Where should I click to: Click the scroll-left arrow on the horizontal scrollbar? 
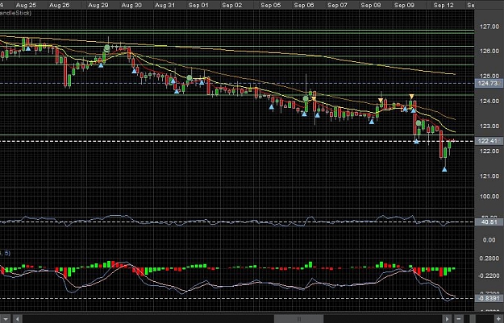(18, 319)
